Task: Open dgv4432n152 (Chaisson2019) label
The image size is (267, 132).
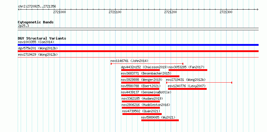Action: pos(144,67)
